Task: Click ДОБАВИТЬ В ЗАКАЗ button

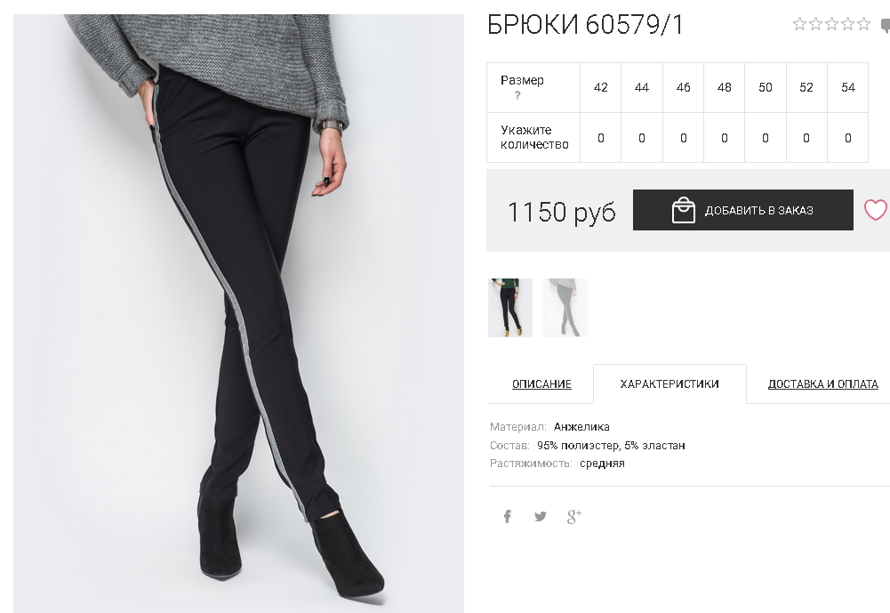Action: 743,210
